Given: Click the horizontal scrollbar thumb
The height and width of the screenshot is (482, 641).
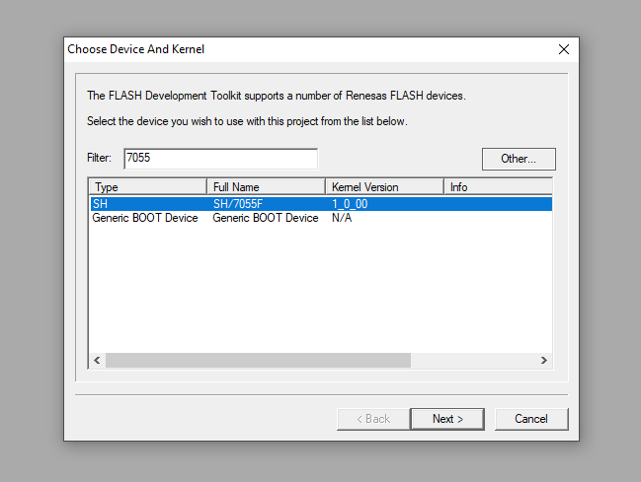Looking at the screenshot, I should [x=257, y=361].
